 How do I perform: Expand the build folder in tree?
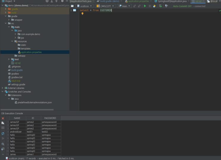coord(6,12)
